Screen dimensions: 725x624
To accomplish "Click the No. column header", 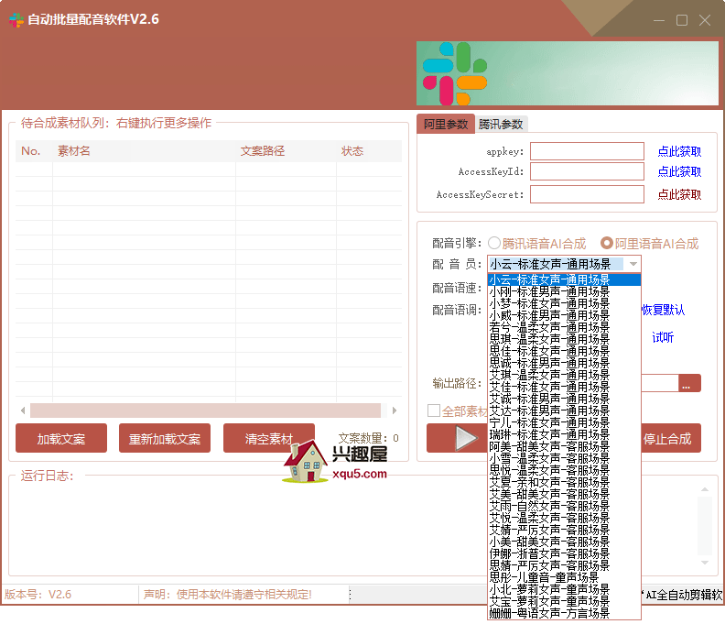I will pyautogui.click(x=31, y=151).
